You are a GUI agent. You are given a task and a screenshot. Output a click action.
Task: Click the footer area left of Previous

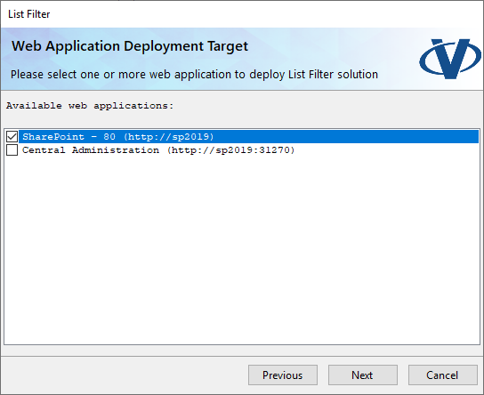124,375
